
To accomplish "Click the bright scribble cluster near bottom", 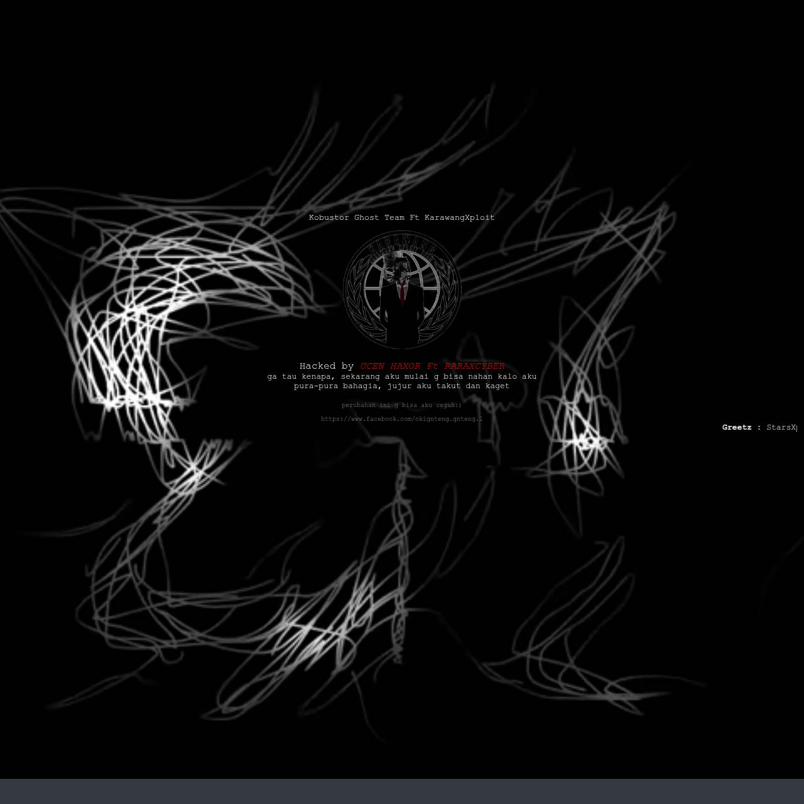I will [320, 628].
